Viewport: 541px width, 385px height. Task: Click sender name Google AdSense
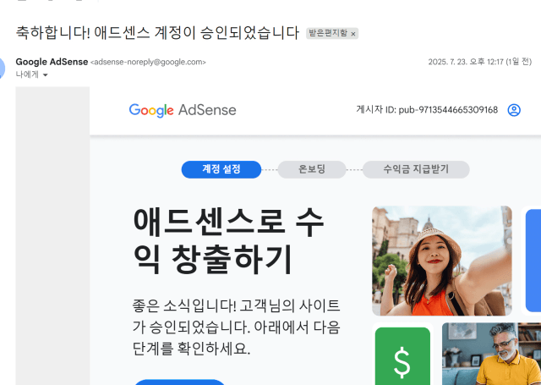[x=52, y=62]
